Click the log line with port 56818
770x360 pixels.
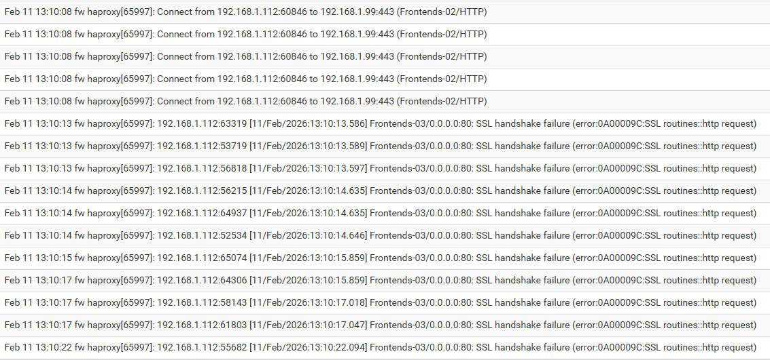pos(380,168)
